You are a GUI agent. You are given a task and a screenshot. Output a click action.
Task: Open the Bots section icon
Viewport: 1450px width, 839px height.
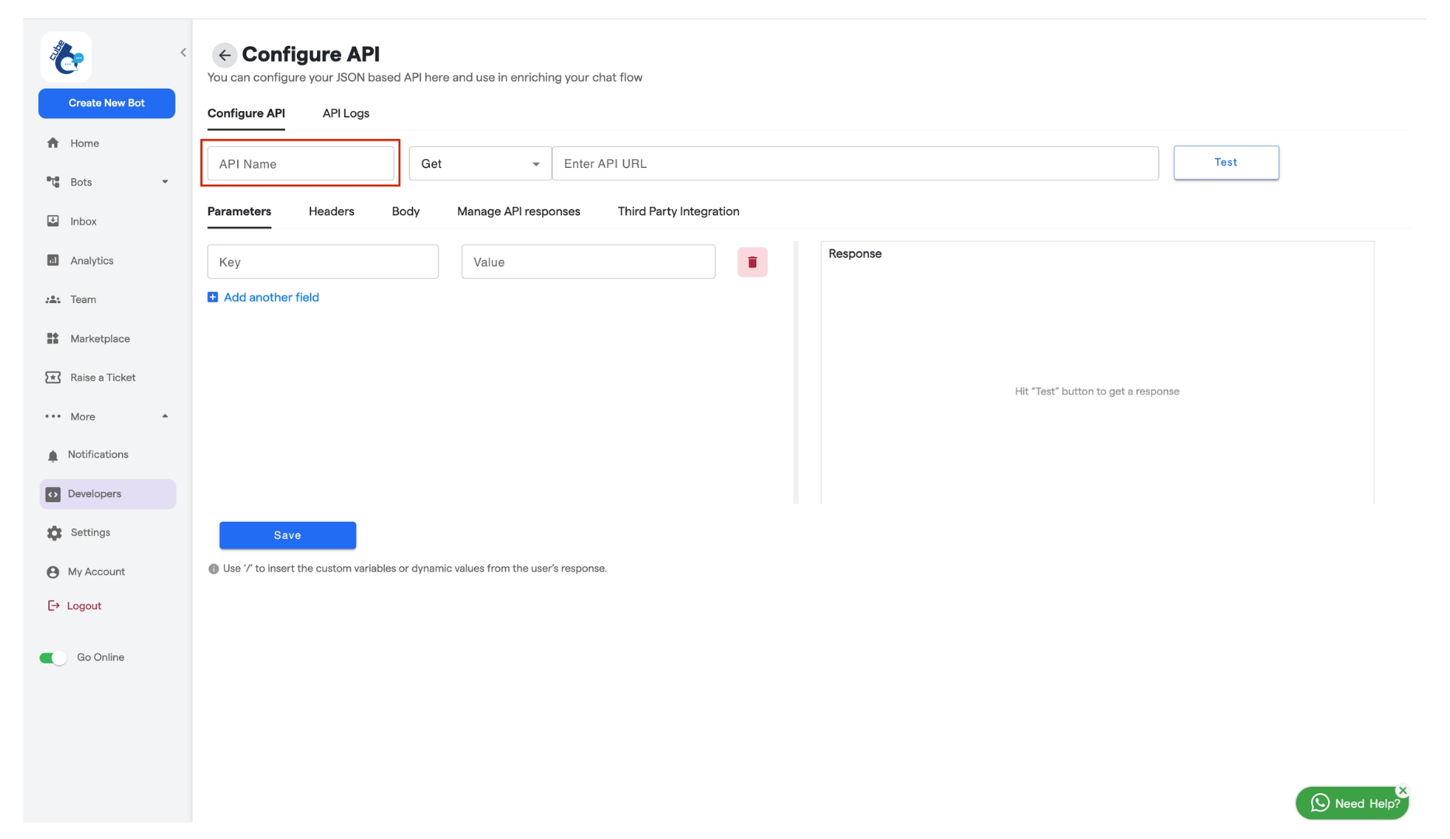point(53,182)
